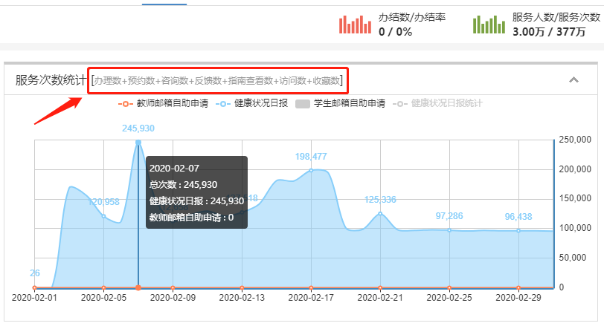Click the 2020-02-21 axis date label

pos(380,298)
